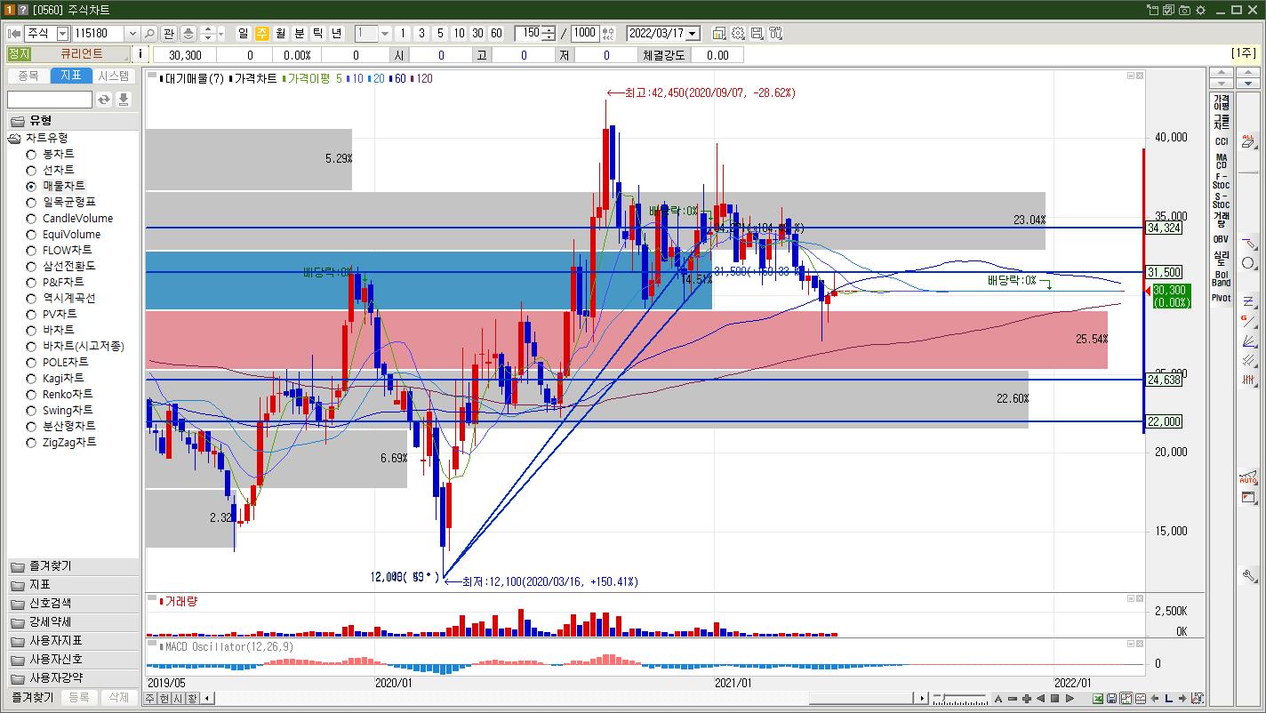1266x713 pixels.
Task: Open the 즐겨찾기 bottom tab
Action: point(32,698)
